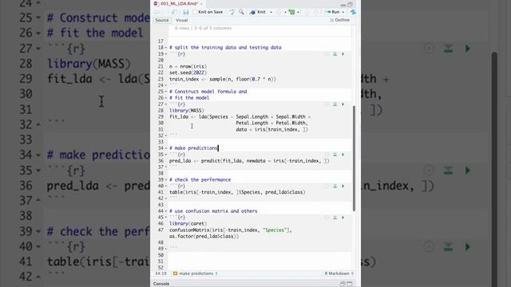Viewport: 511px width, 287px height.
Task: Run all chunks above line 40 chunk
Action: pyautogui.click(x=335, y=186)
